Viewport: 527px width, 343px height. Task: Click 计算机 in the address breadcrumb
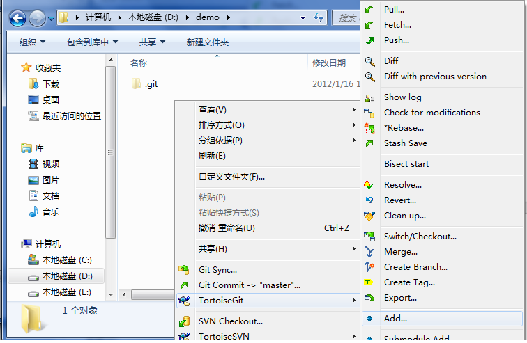(x=98, y=17)
